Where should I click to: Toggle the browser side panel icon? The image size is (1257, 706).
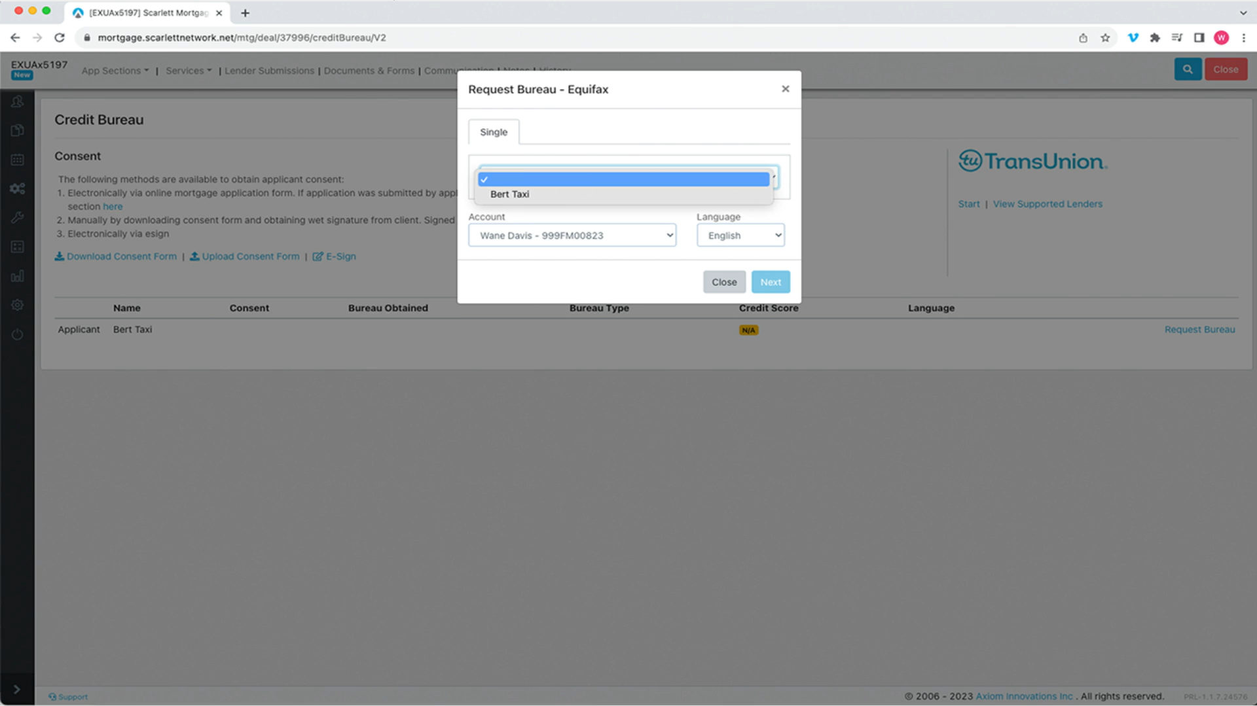coord(1199,38)
